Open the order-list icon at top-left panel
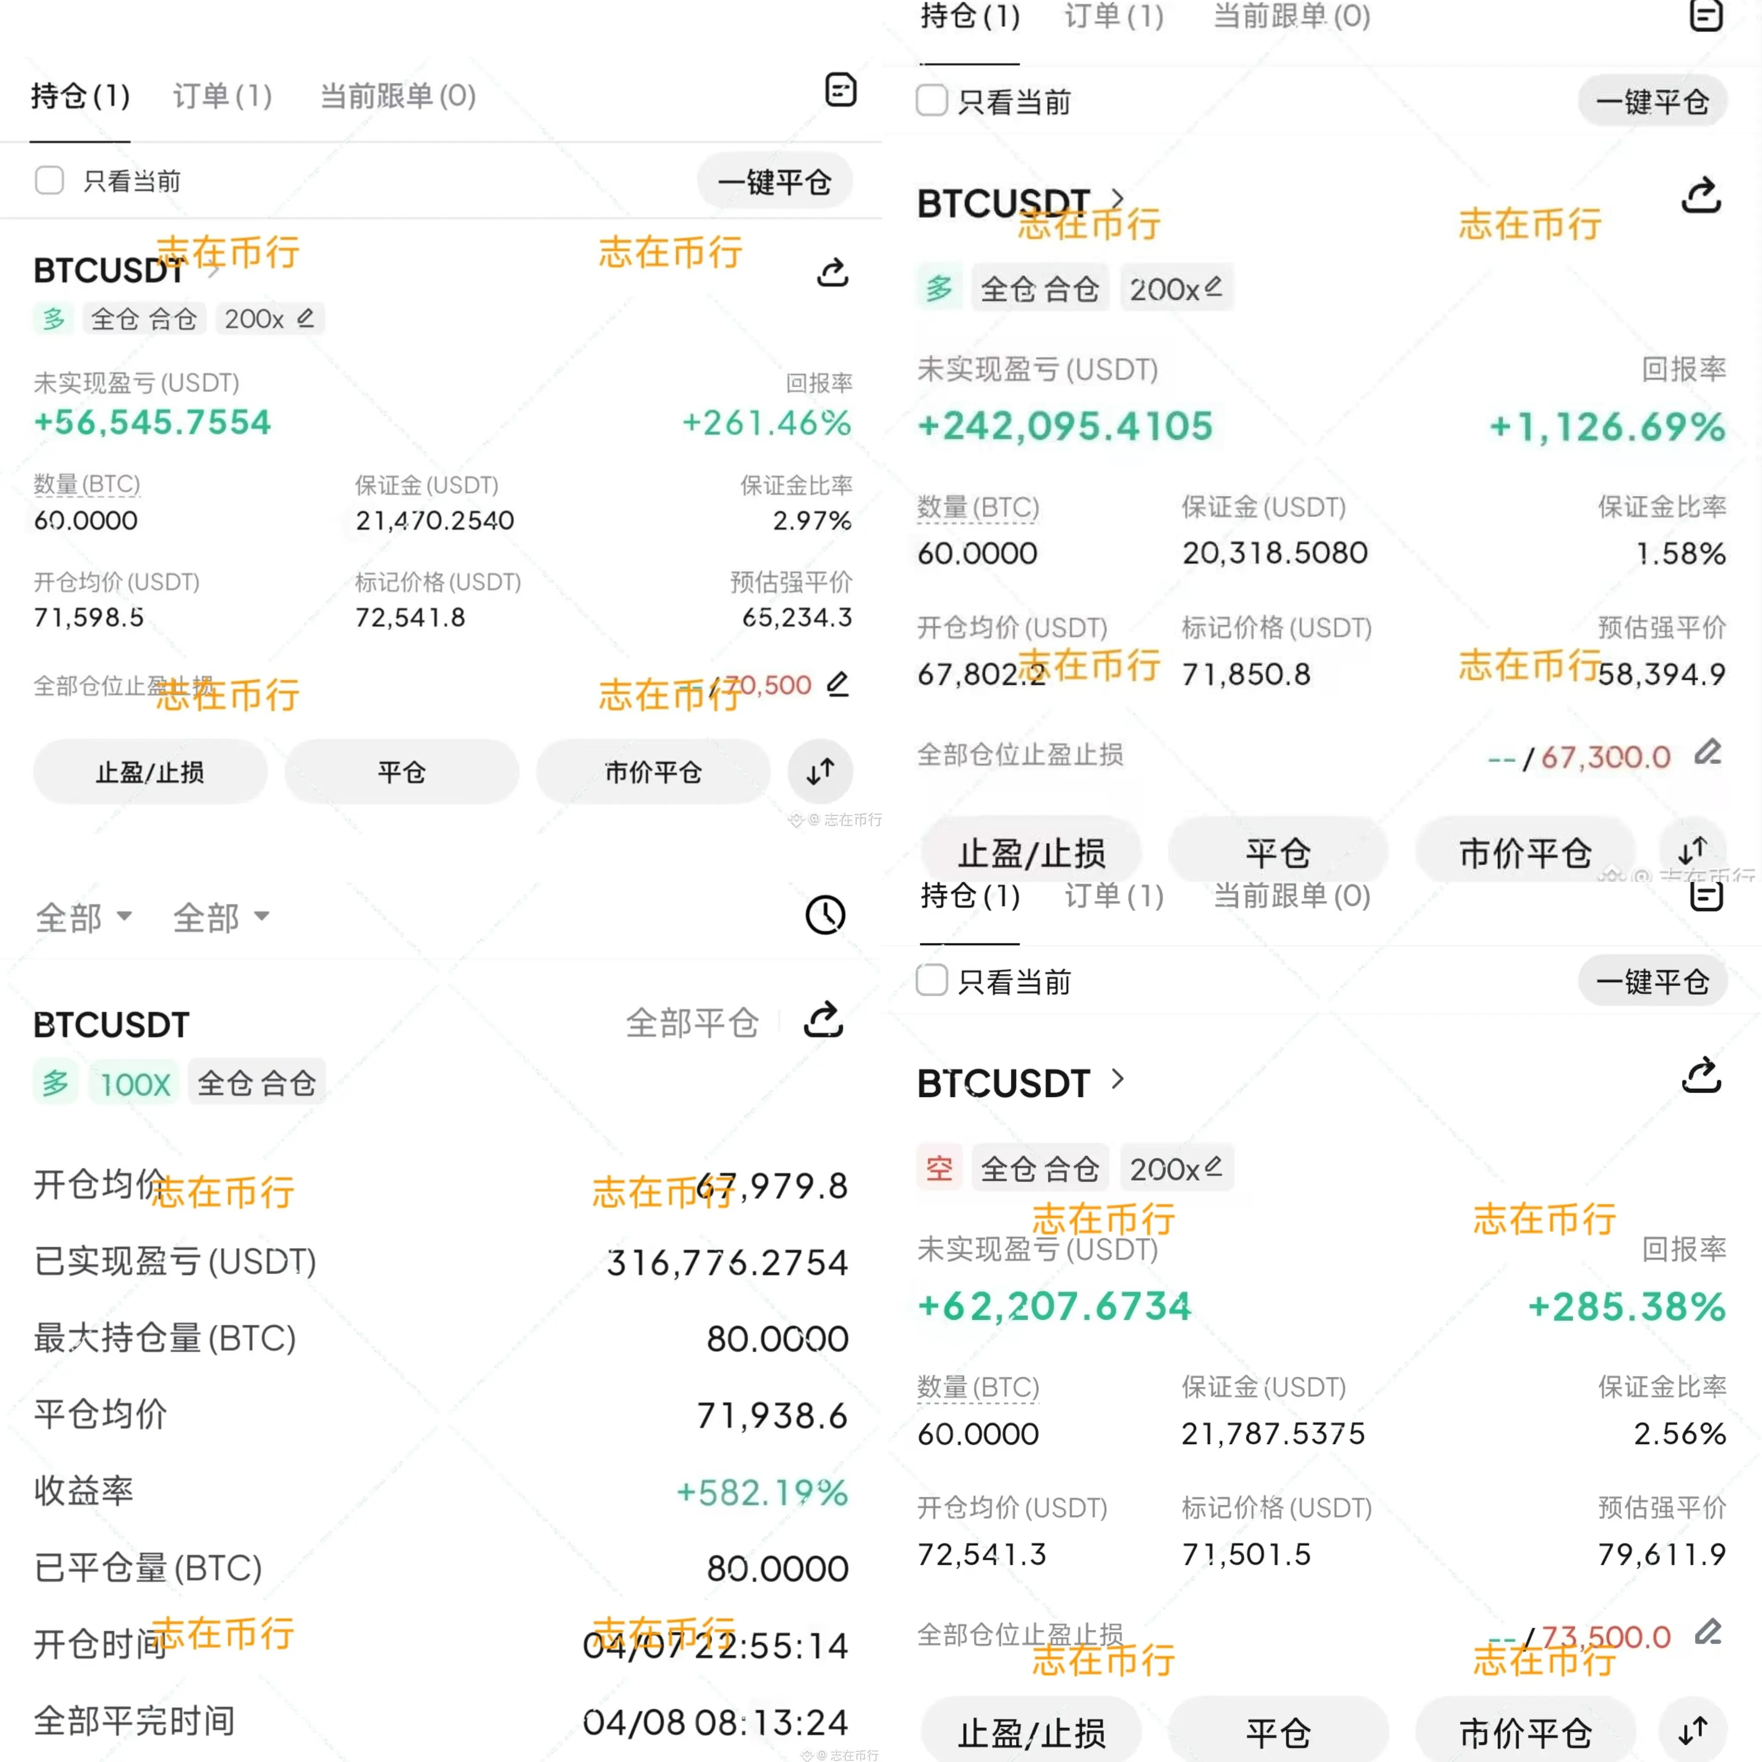Viewport: 1762px width, 1762px height. 840,90
